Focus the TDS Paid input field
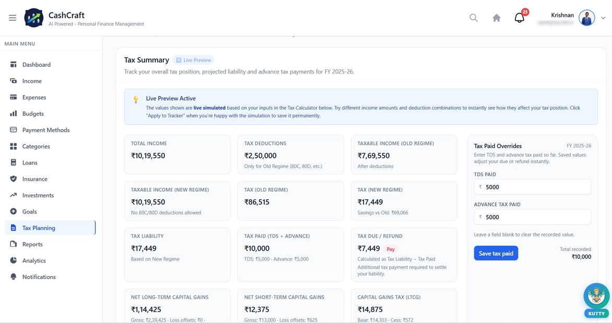Image resolution: width=612 pixels, height=323 pixels. (x=532, y=187)
